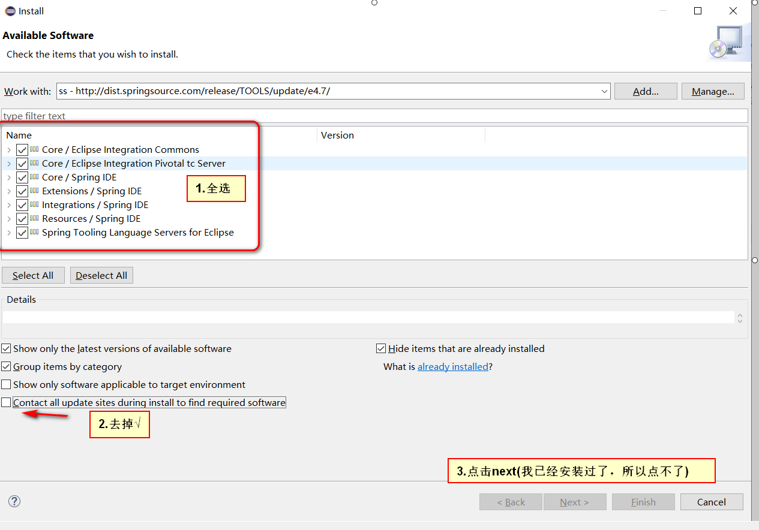The image size is (759, 530).
Task: Uncheck Core / Spring IDE checkbox
Action: coord(22,177)
